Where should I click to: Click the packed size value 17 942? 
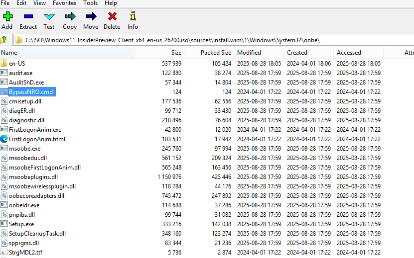click(223, 139)
